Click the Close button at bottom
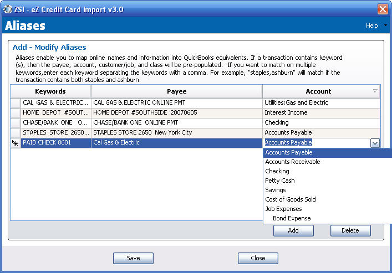 pyautogui.click(x=258, y=258)
